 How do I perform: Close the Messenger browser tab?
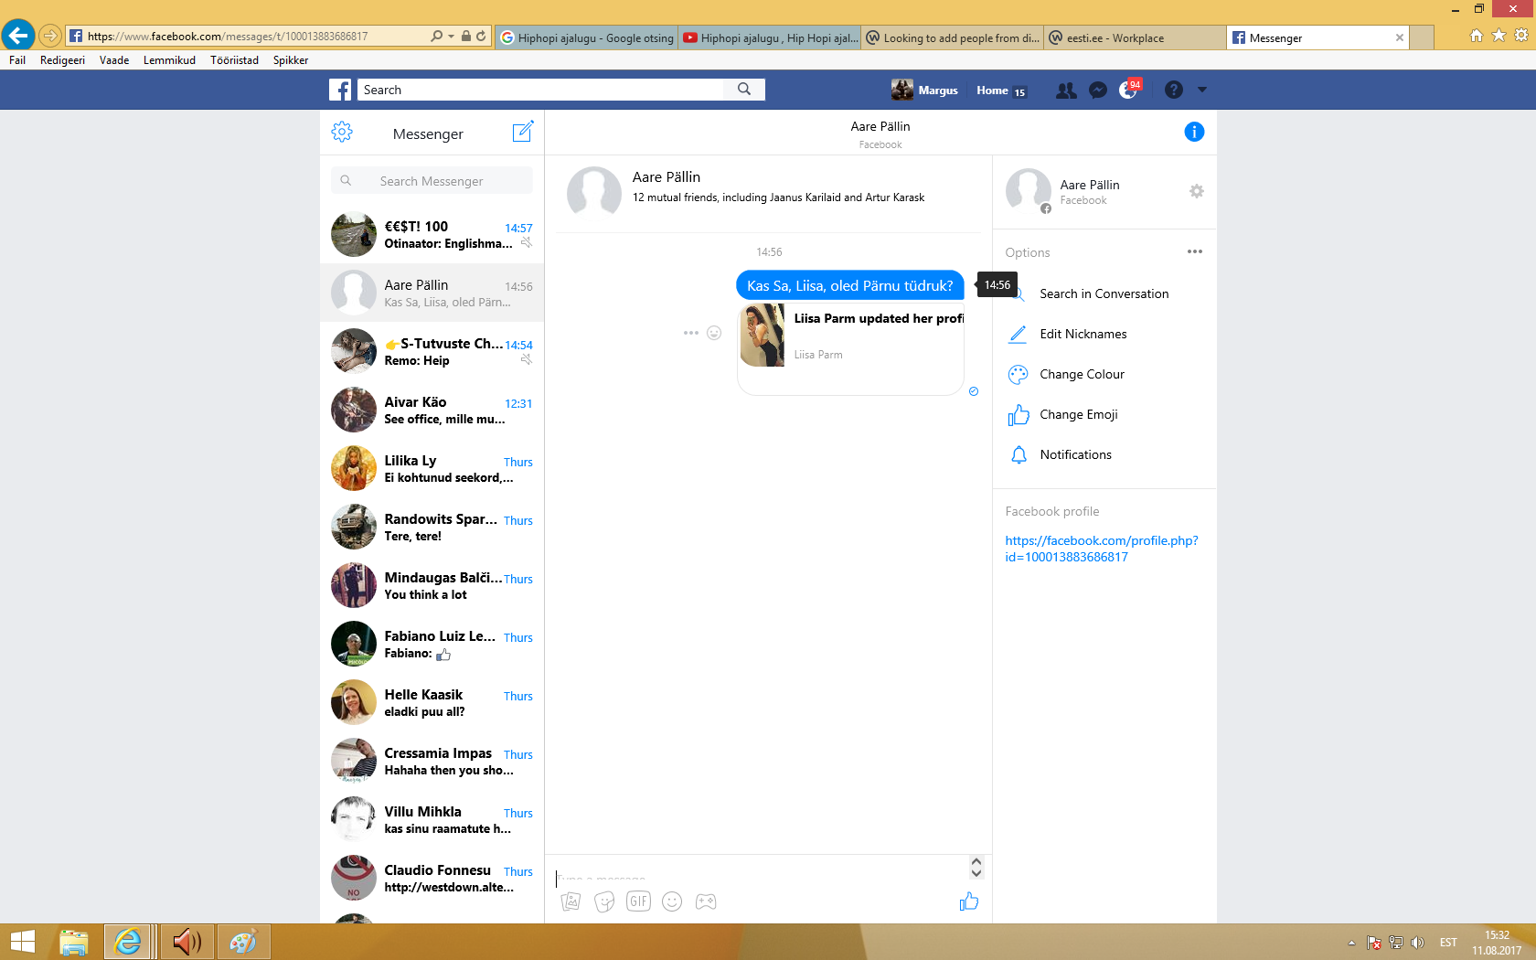(x=1399, y=37)
